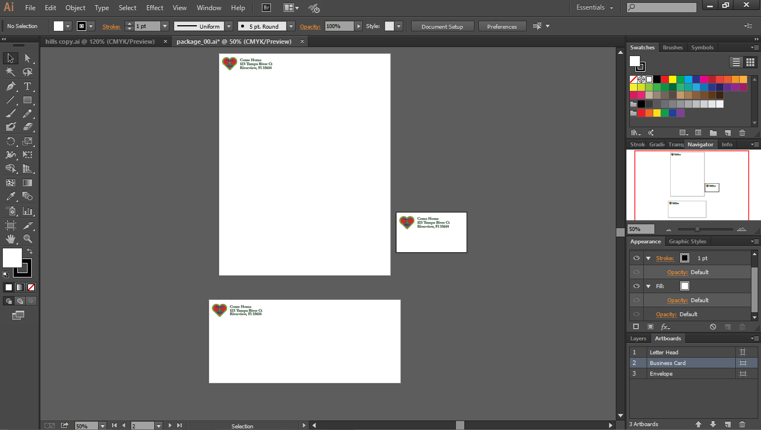761x430 pixels.
Task: Select the Magic Wand tool
Action: [x=10, y=72]
